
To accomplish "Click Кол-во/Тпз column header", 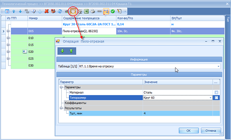I will pos(143,18).
